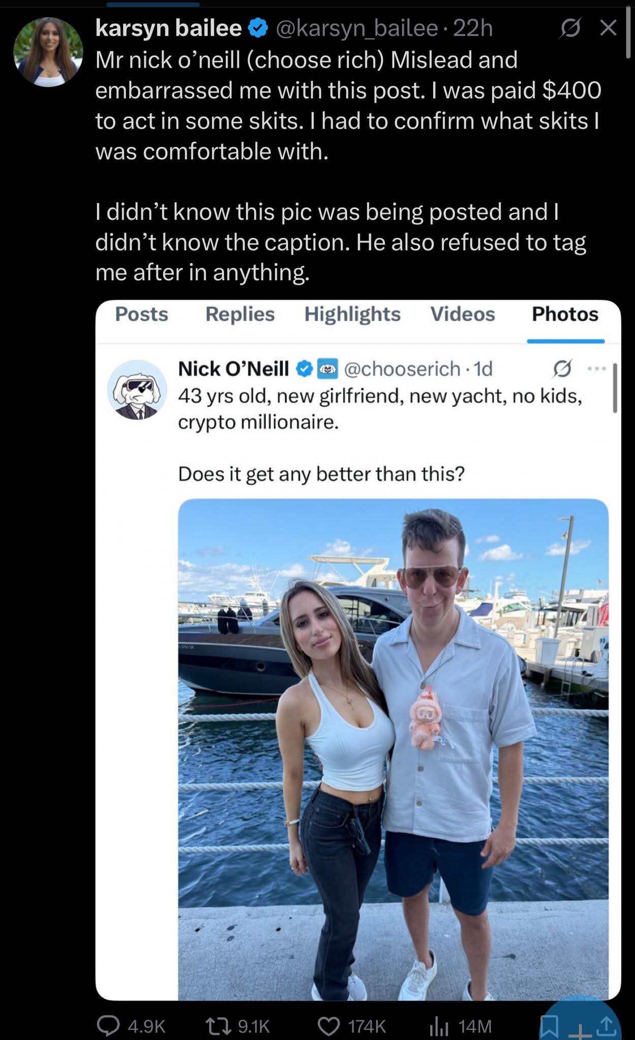Open the marina photo in the quoted post
The image size is (635, 1040).
point(393,746)
